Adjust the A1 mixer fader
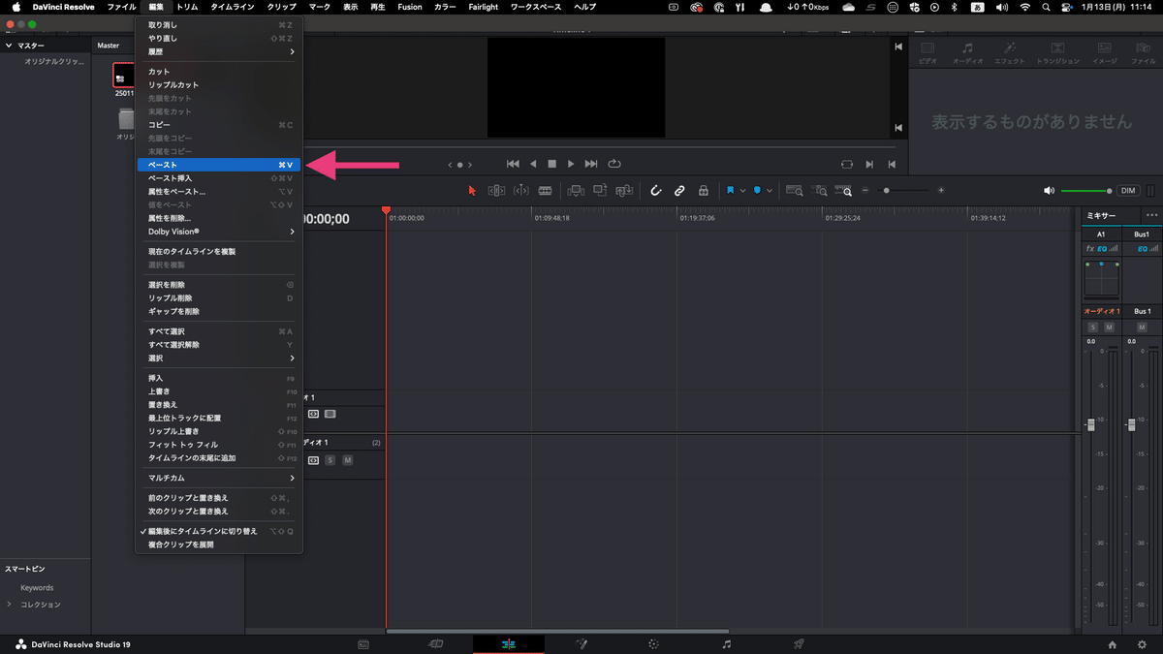1163x654 pixels. pyautogui.click(x=1090, y=424)
